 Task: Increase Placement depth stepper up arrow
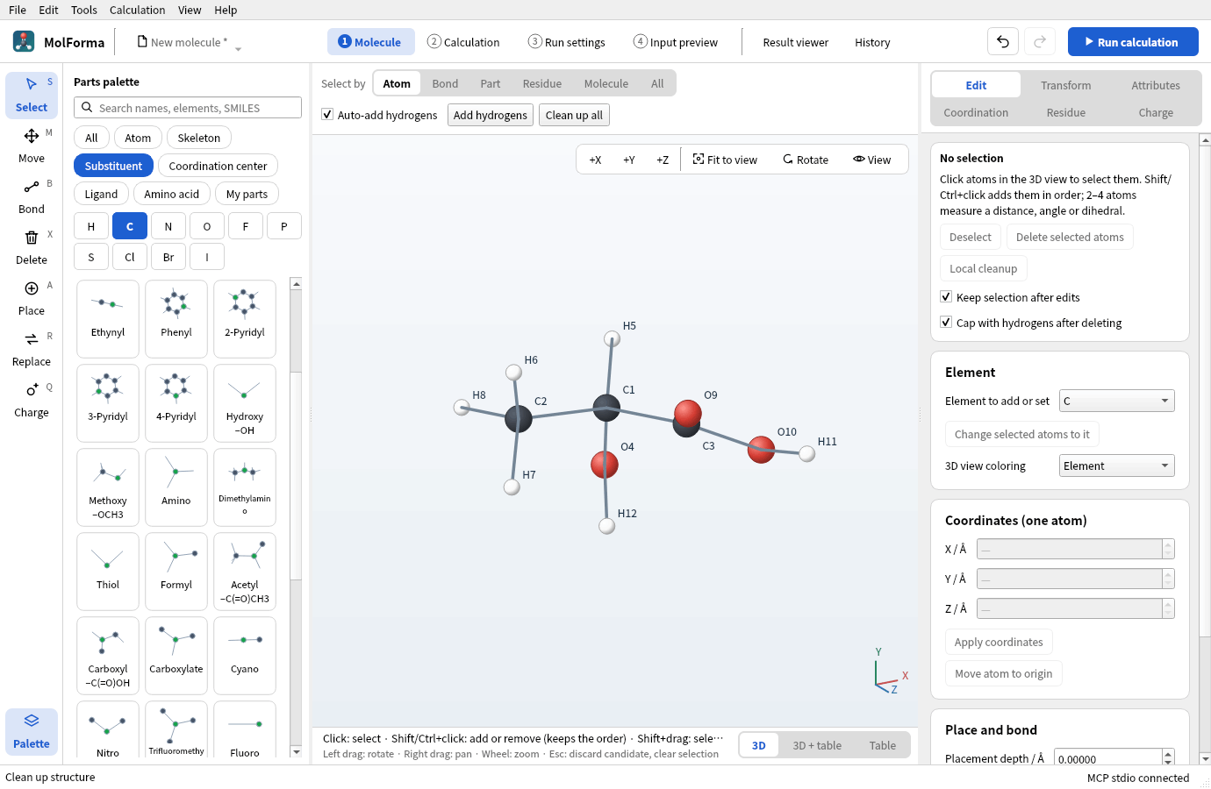point(1168,754)
